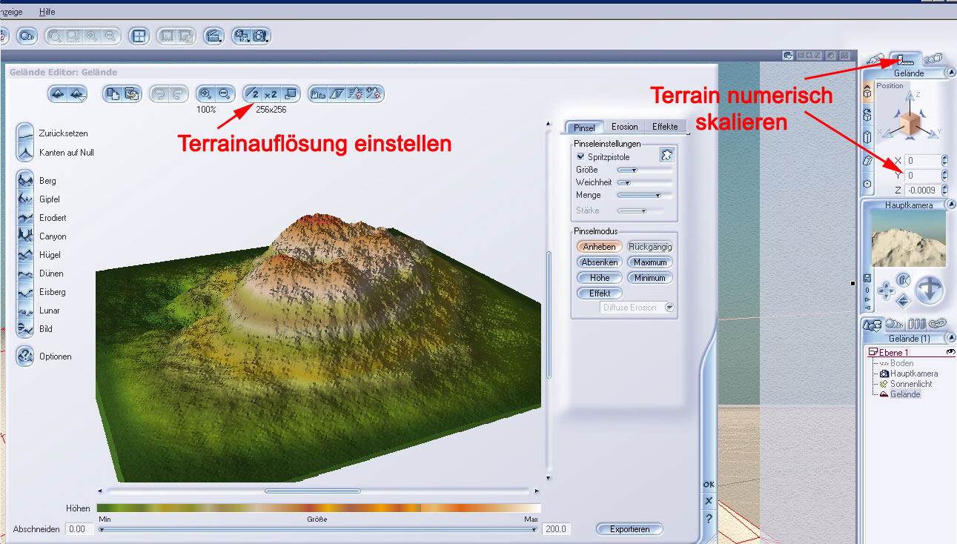957x544 pixels.
Task: Select Minimum brush mode
Action: [x=650, y=278]
